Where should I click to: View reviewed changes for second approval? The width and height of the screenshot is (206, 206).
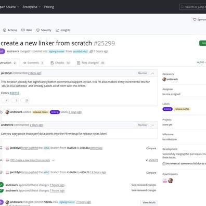(144, 190)
